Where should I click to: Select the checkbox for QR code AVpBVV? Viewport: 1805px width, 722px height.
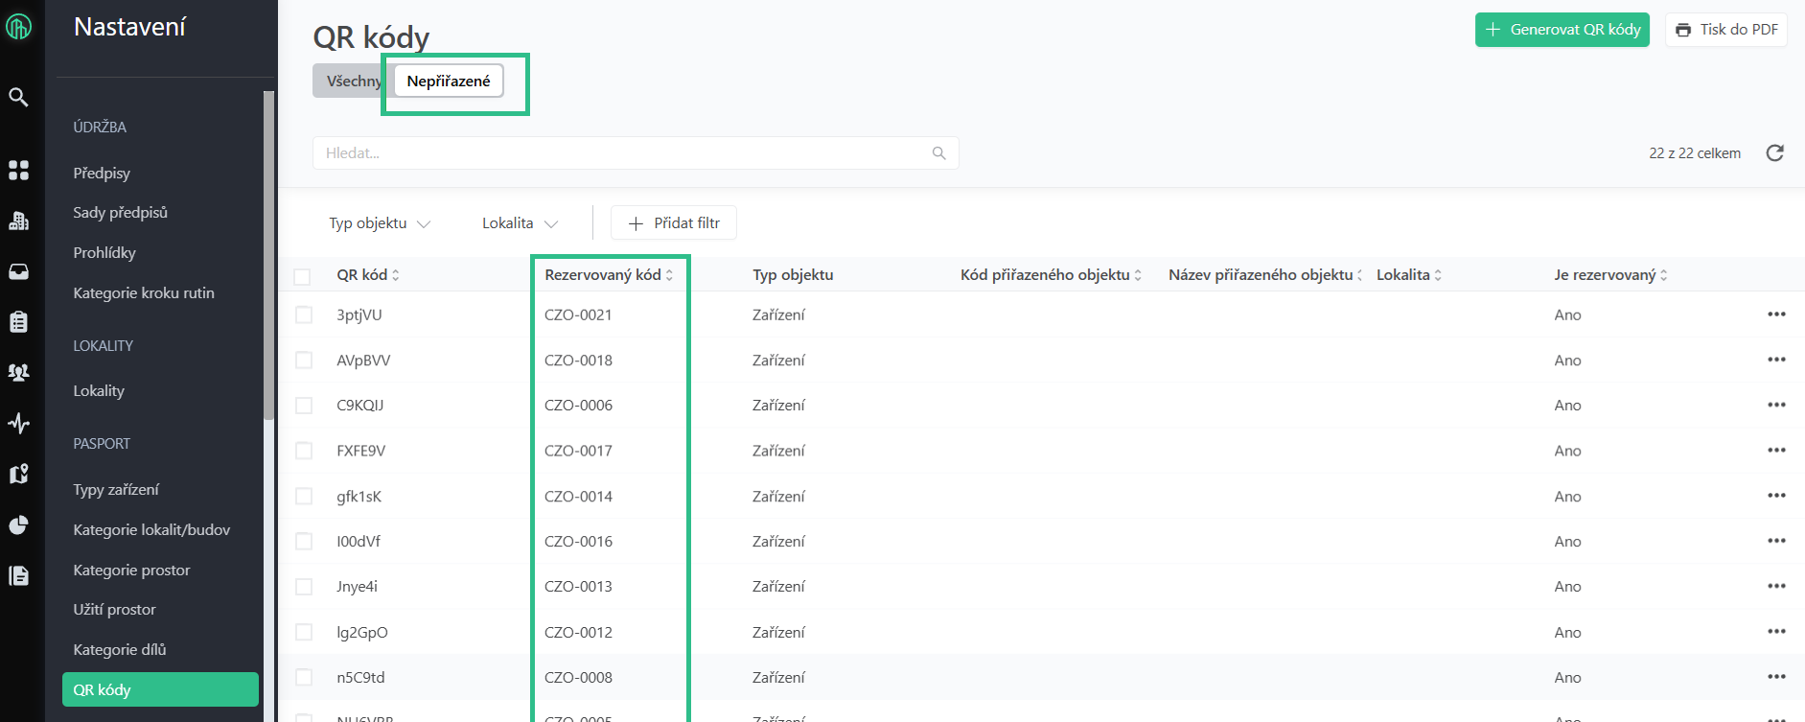304,361
